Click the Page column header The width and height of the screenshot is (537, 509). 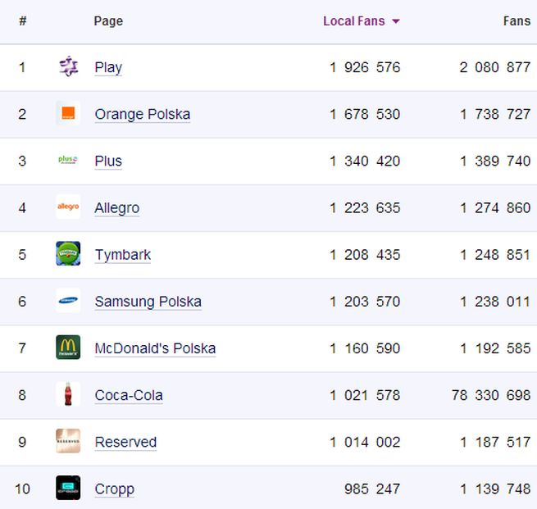pos(108,21)
